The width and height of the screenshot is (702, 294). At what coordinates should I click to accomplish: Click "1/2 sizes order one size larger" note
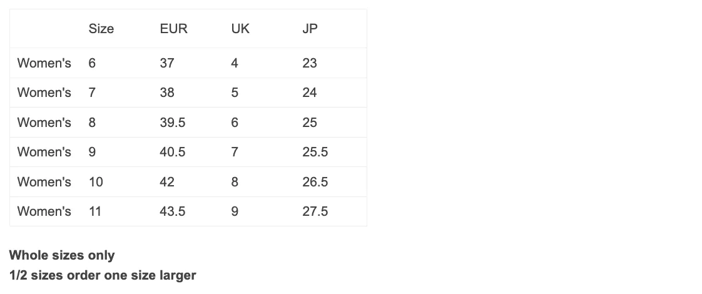coord(103,275)
